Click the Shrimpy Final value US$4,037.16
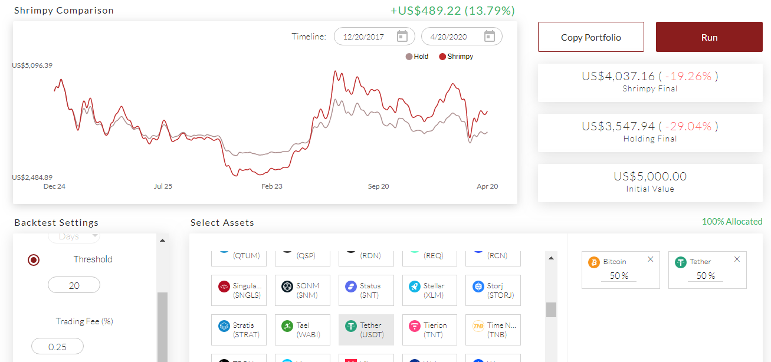 click(618, 76)
